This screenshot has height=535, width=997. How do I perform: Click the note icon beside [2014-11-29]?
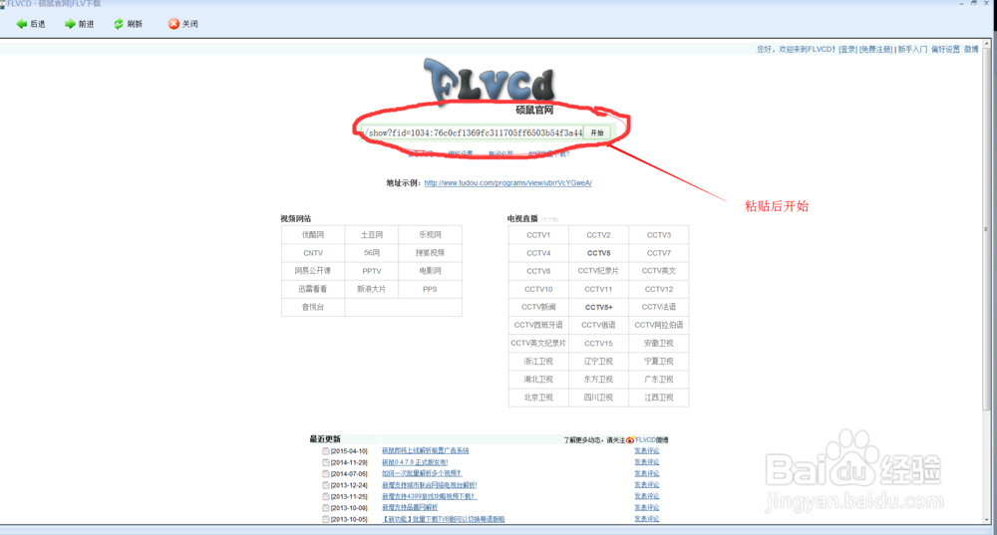(326, 462)
